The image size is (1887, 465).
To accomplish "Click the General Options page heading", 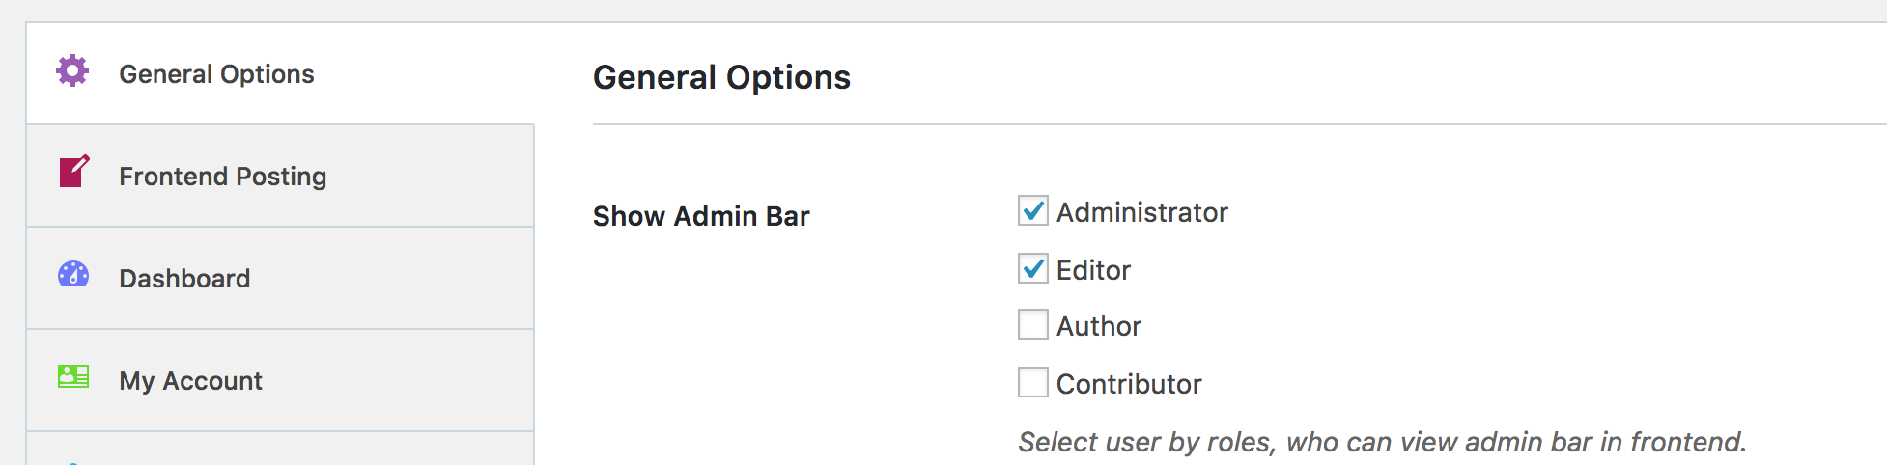I will click(721, 77).
